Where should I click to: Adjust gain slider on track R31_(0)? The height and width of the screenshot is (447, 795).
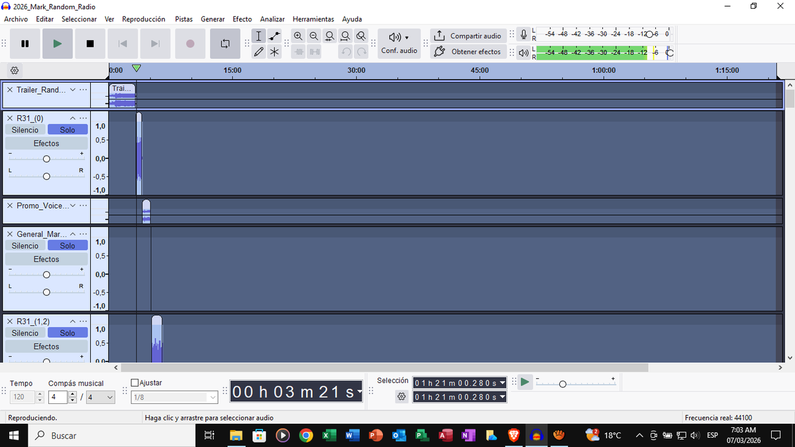click(x=46, y=159)
